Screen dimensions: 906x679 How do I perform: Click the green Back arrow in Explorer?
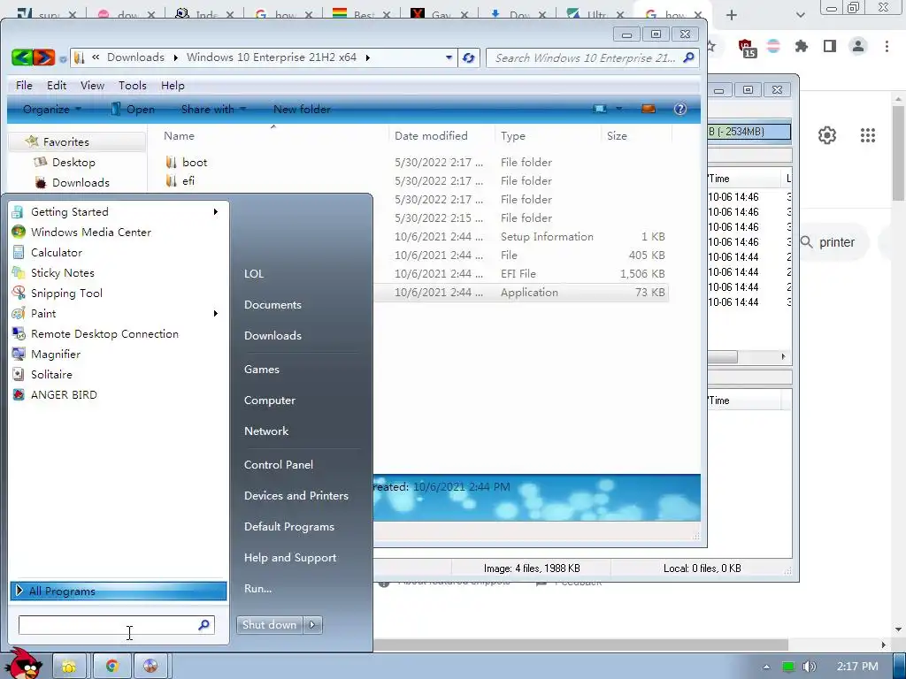(22, 57)
